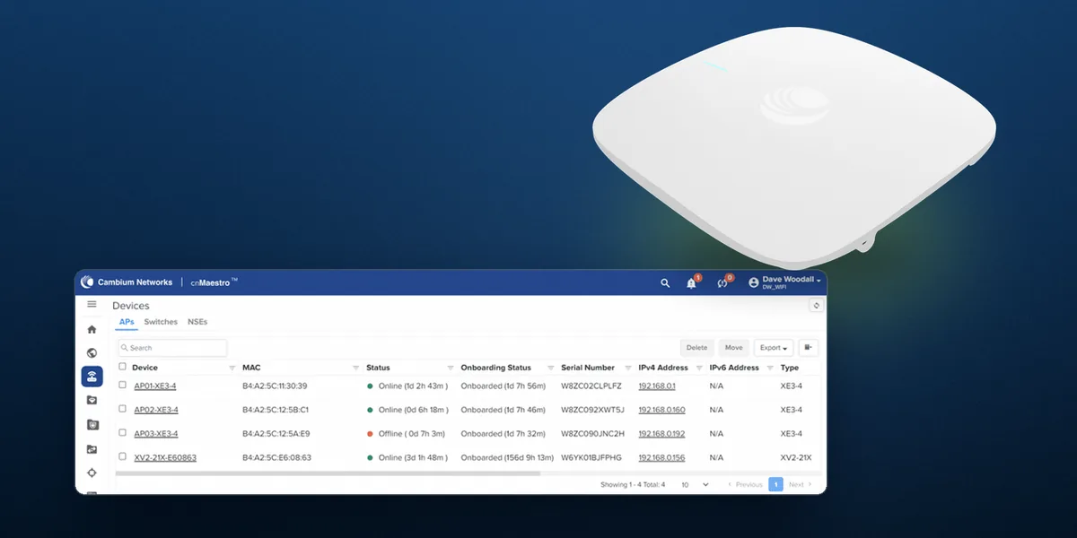Click the Move button
This screenshot has height=538, width=1077.
pyautogui.click(x=733, y=347)
